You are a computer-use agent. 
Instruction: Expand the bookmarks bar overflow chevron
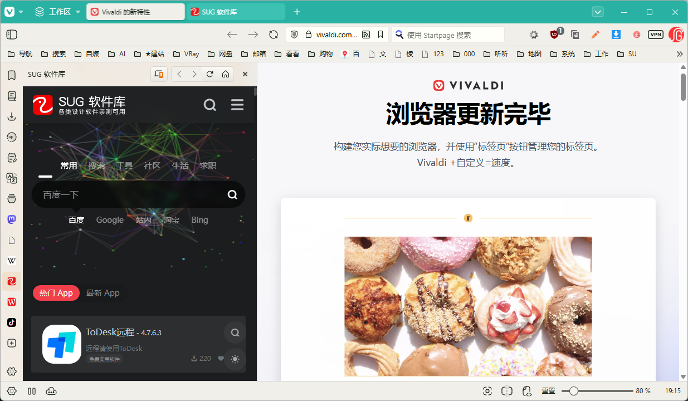[x=679, y=54]
